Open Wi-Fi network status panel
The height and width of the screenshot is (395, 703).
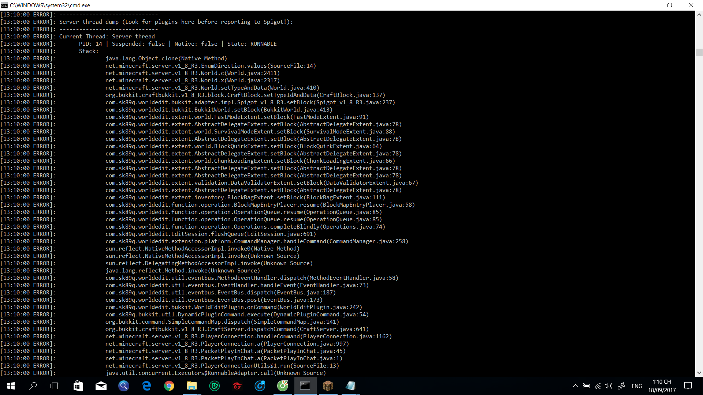click(x=598, y=386)
